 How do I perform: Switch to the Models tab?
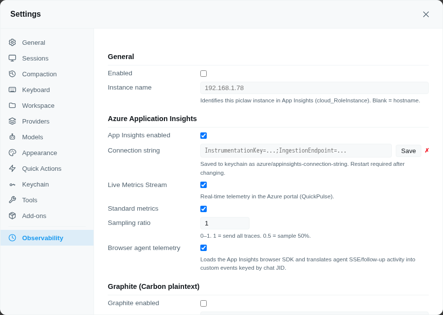click(47, 137)
